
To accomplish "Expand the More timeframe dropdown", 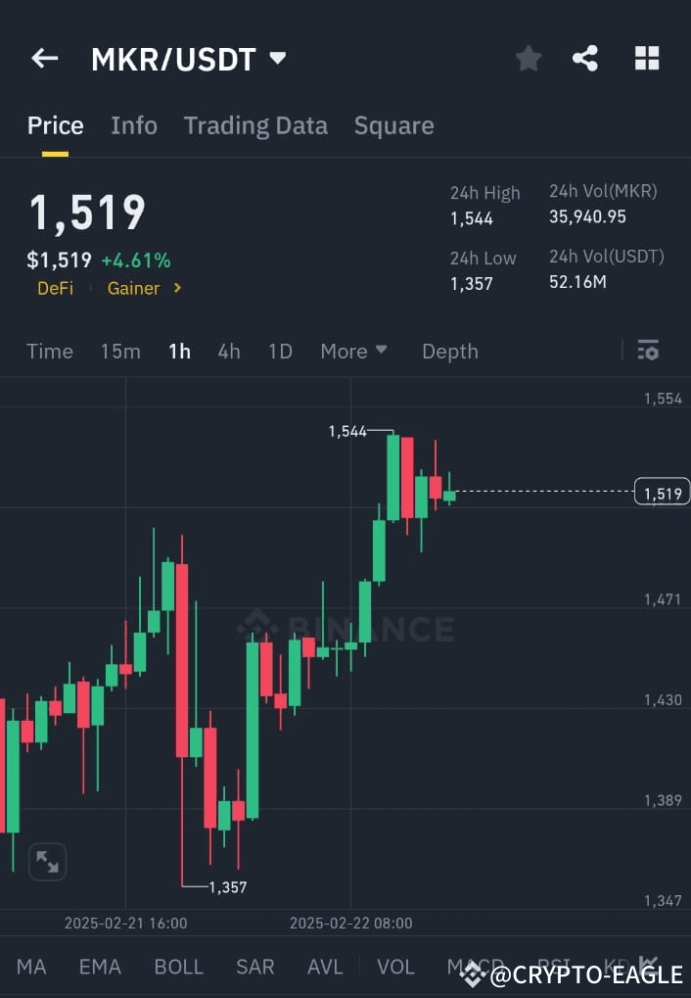I will [x=354, y=351].
